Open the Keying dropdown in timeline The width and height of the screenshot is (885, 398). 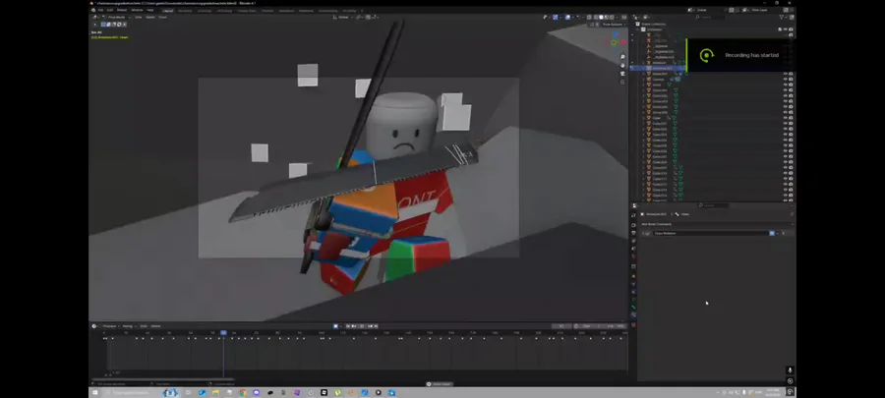128,326
